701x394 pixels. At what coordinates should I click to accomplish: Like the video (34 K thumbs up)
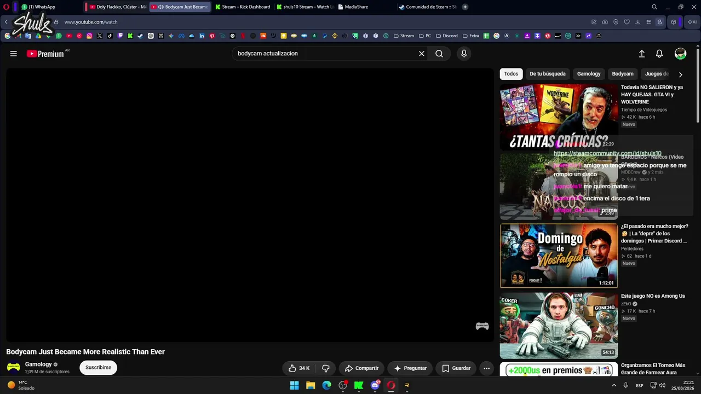pyautogui.click(x=299, y=368)
